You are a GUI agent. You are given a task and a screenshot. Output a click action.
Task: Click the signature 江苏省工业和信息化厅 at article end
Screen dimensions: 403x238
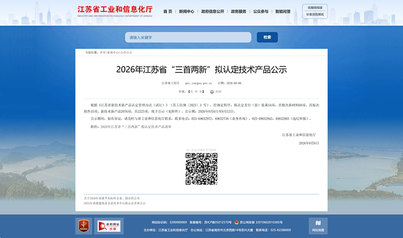299,135
